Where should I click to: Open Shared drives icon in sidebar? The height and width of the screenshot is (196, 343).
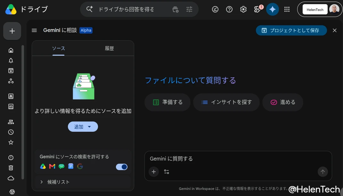click(x=11, y=106)
